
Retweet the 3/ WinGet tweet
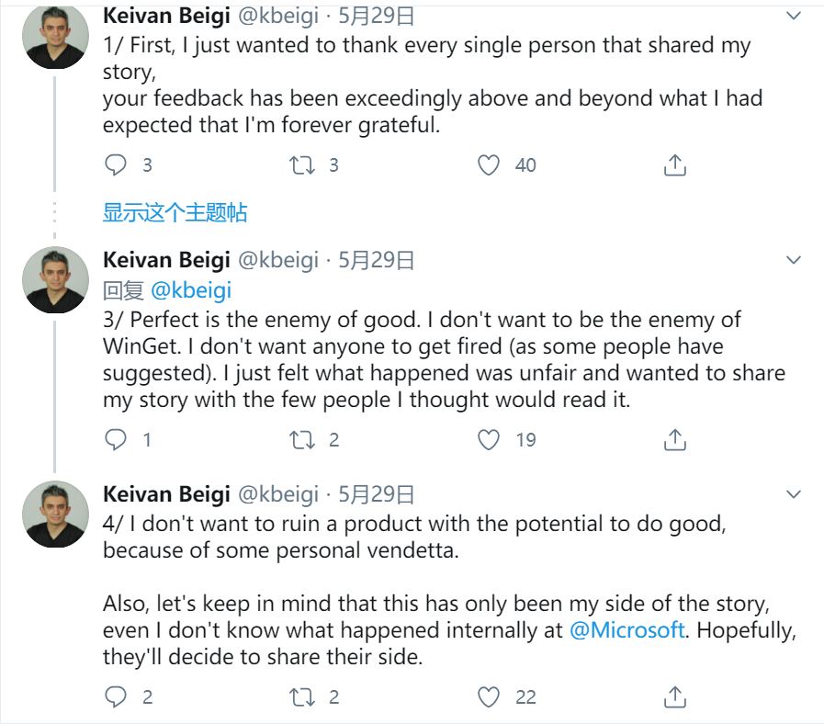click(x=301, y=440)
